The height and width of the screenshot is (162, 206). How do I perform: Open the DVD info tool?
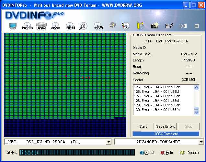tap(55, 26)
